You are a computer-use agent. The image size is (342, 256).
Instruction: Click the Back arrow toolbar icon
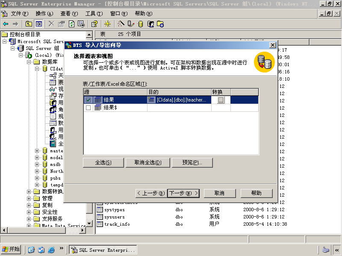pyautogui.click(x=6, y=24)
